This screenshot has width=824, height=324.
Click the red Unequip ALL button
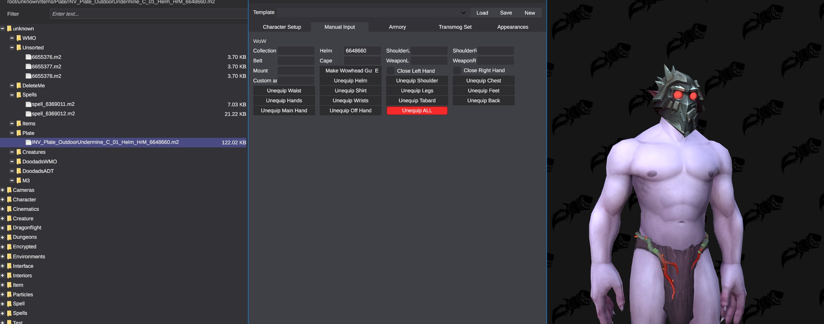pos(417,110)
